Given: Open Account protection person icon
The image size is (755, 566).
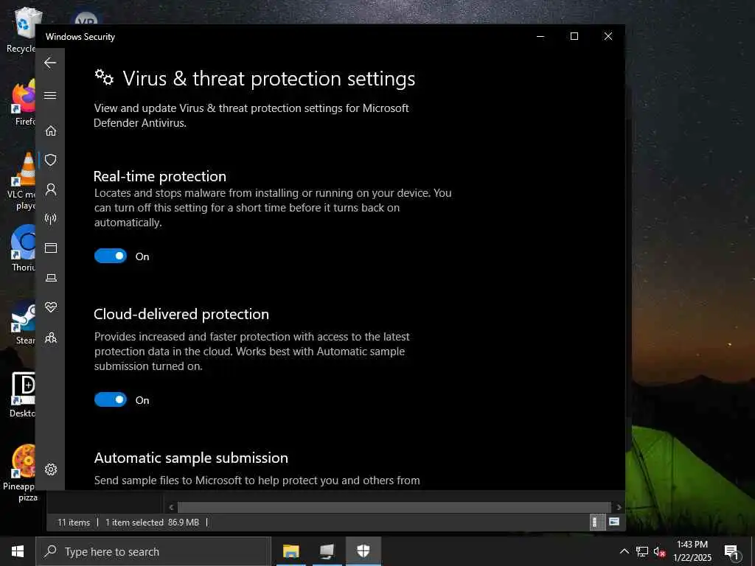Looking at the screenshot, I should (x=51, y=189).
